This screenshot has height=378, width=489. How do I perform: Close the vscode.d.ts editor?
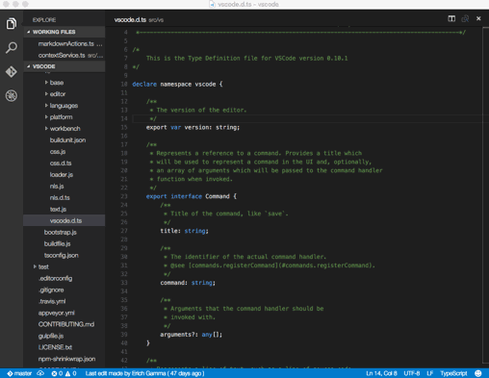[478, 18]
